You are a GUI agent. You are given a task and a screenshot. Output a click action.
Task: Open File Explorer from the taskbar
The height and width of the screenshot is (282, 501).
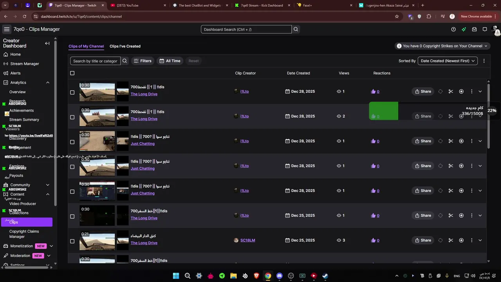(233, 276)
